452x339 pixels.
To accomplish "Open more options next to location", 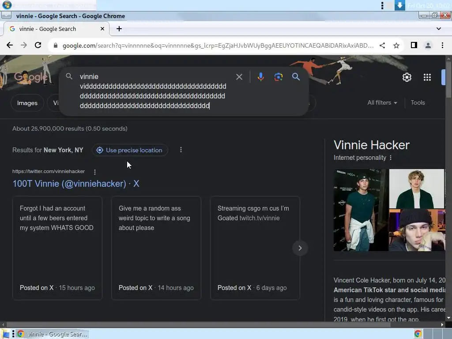I will click(181, 150).
